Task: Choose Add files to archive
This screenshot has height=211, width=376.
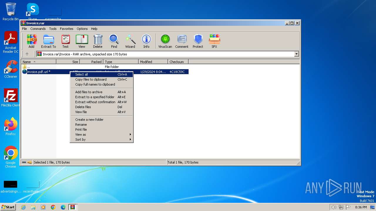Action: [x=102, y=92]
